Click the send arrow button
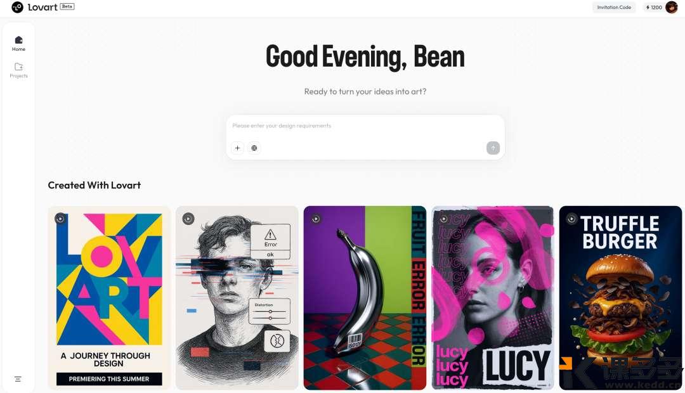The image size is (685, 393). [x=493, y=148]
